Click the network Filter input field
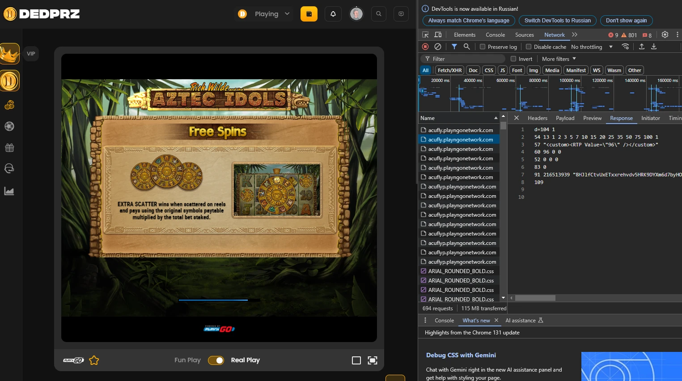Viewport: 682px width, 381px height. point(463,59)
